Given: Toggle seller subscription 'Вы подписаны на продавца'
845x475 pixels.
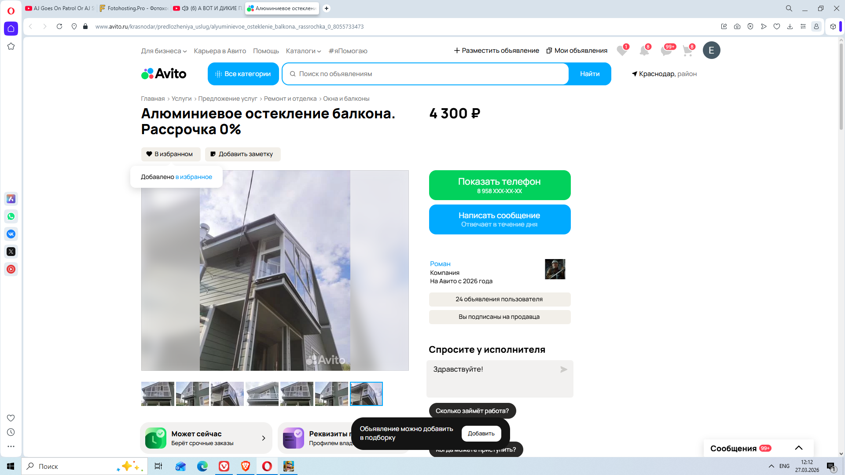Looking at the screenshot, I should click(x=500, y=317).
